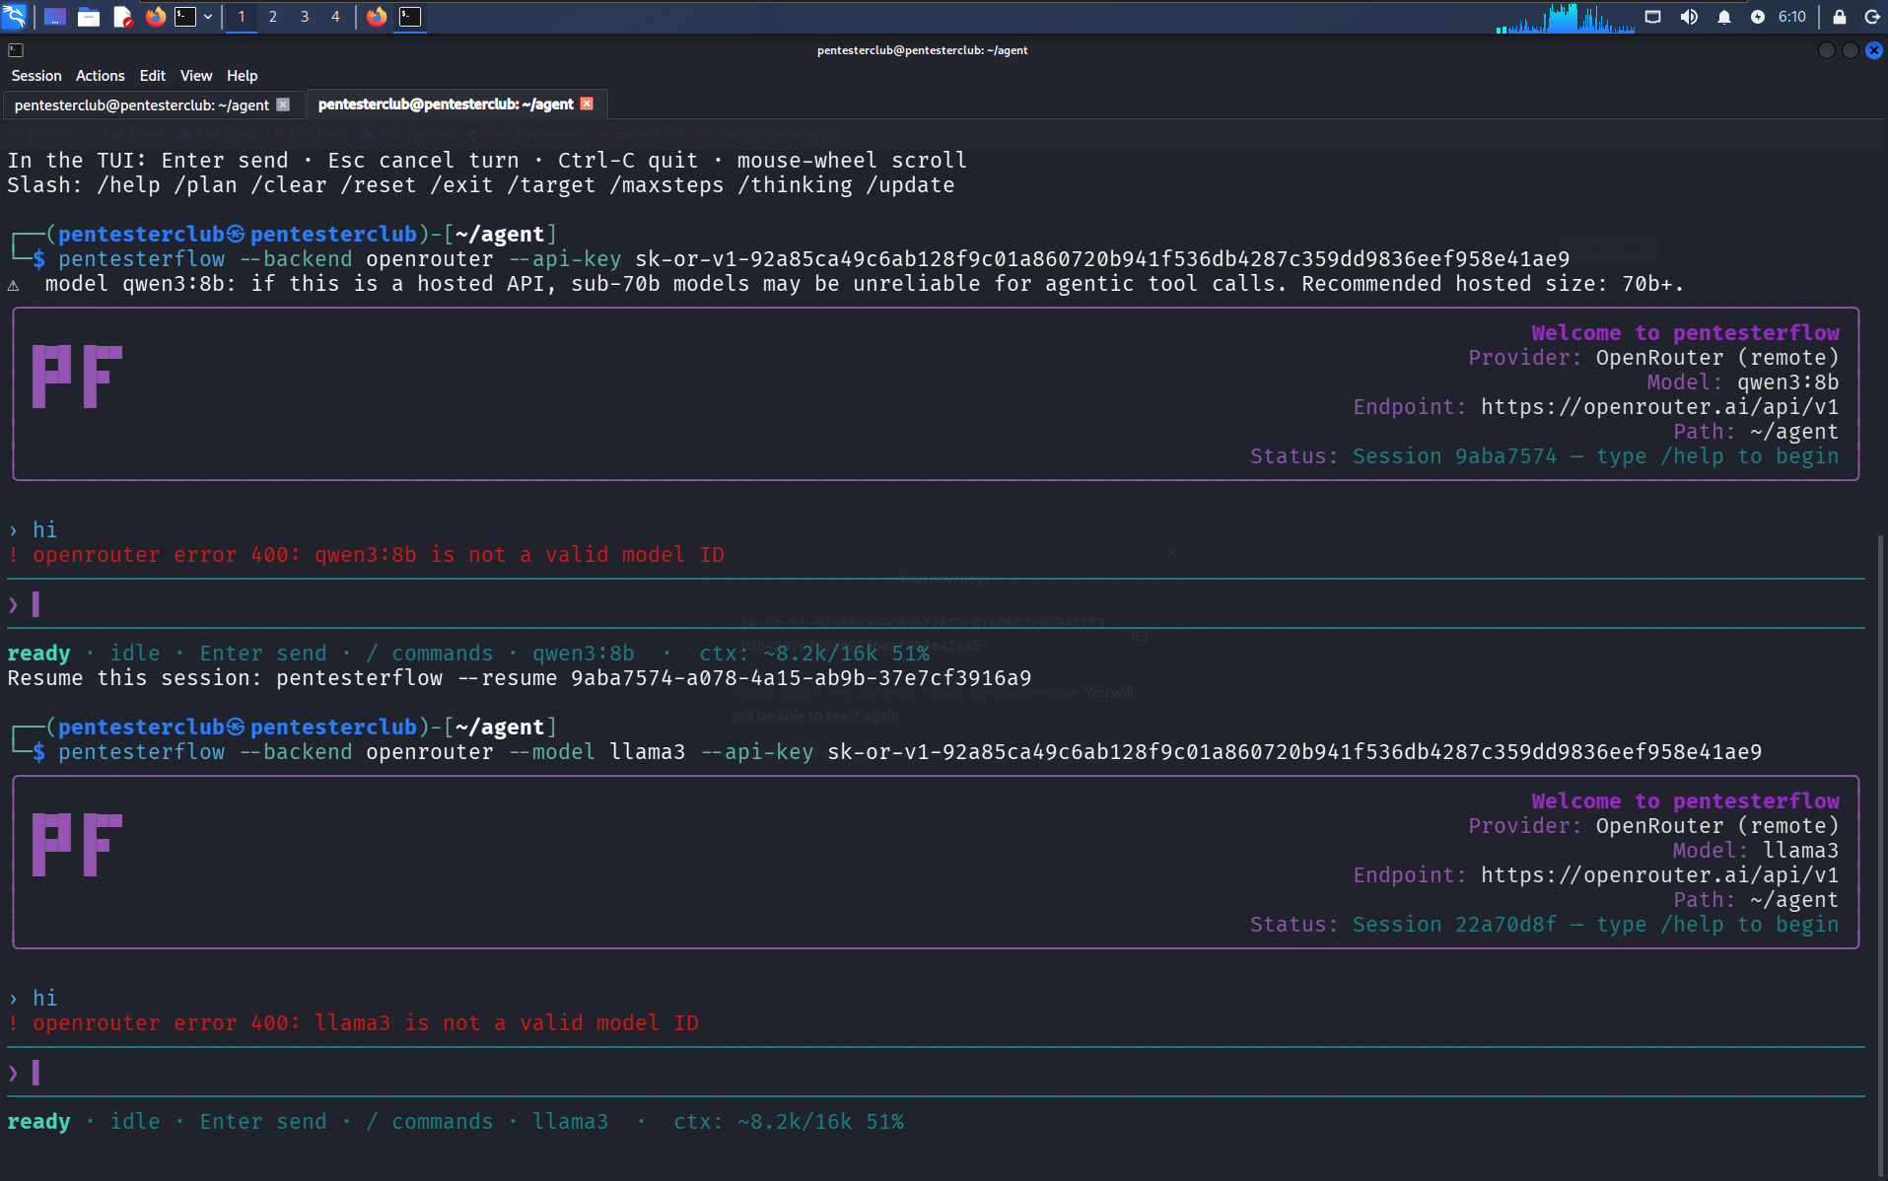Click the terminal window icon in title bar
Image resolution: width=1888 pixels, height=1181 pixels.
(16, 50)
